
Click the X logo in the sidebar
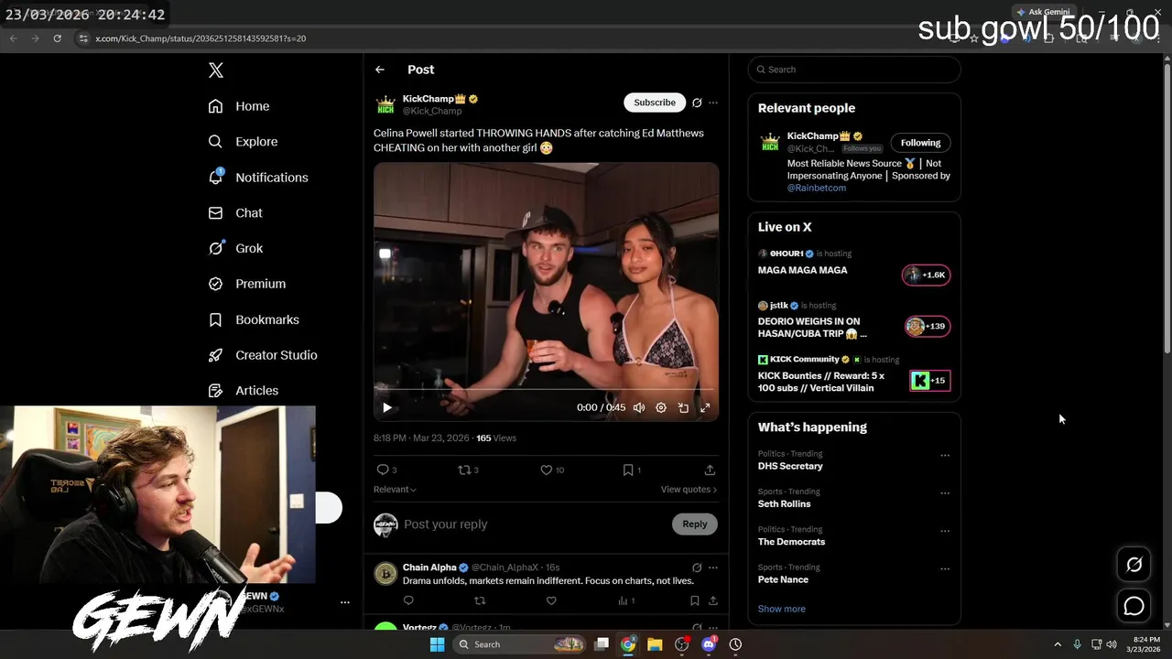[x=215, y=70]
